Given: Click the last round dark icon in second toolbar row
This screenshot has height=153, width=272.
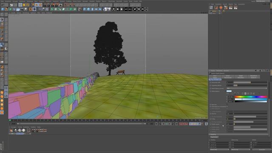Looking at the screenshot, I should (x=146, y=9).
